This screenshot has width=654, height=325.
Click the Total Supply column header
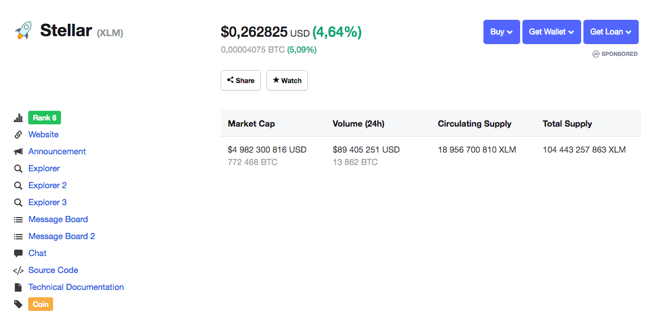(567, 123)
